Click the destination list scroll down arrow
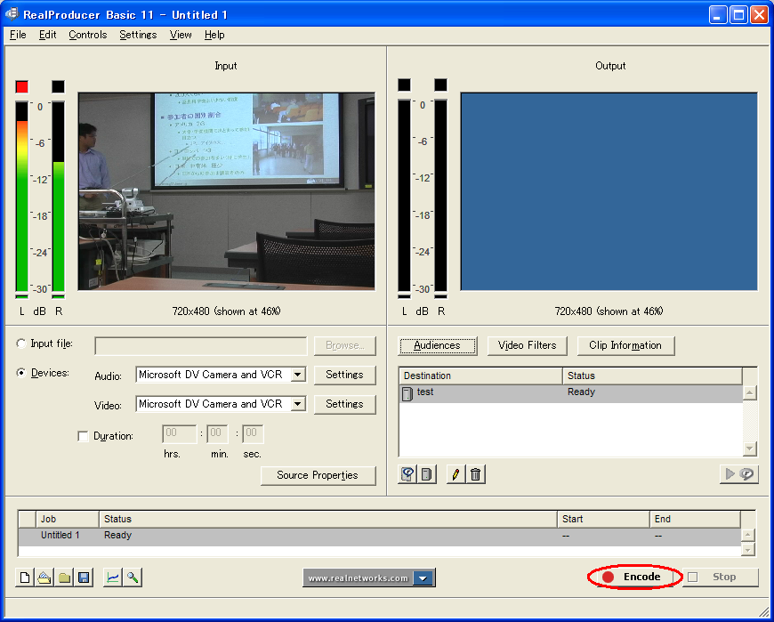 pyautogui.click(x=750, y=448)
